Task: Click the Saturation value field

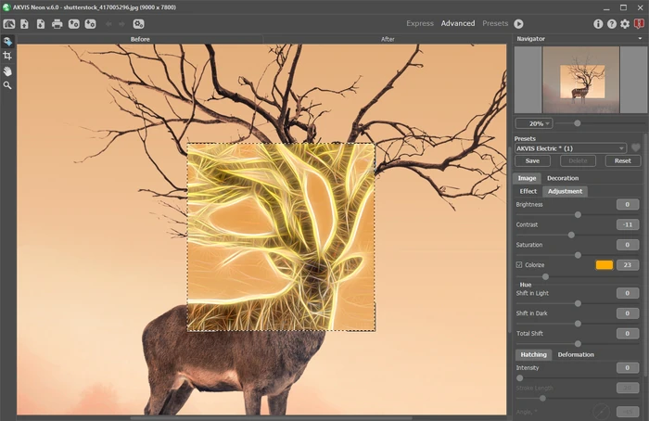Action: click(x=627, y=245)
